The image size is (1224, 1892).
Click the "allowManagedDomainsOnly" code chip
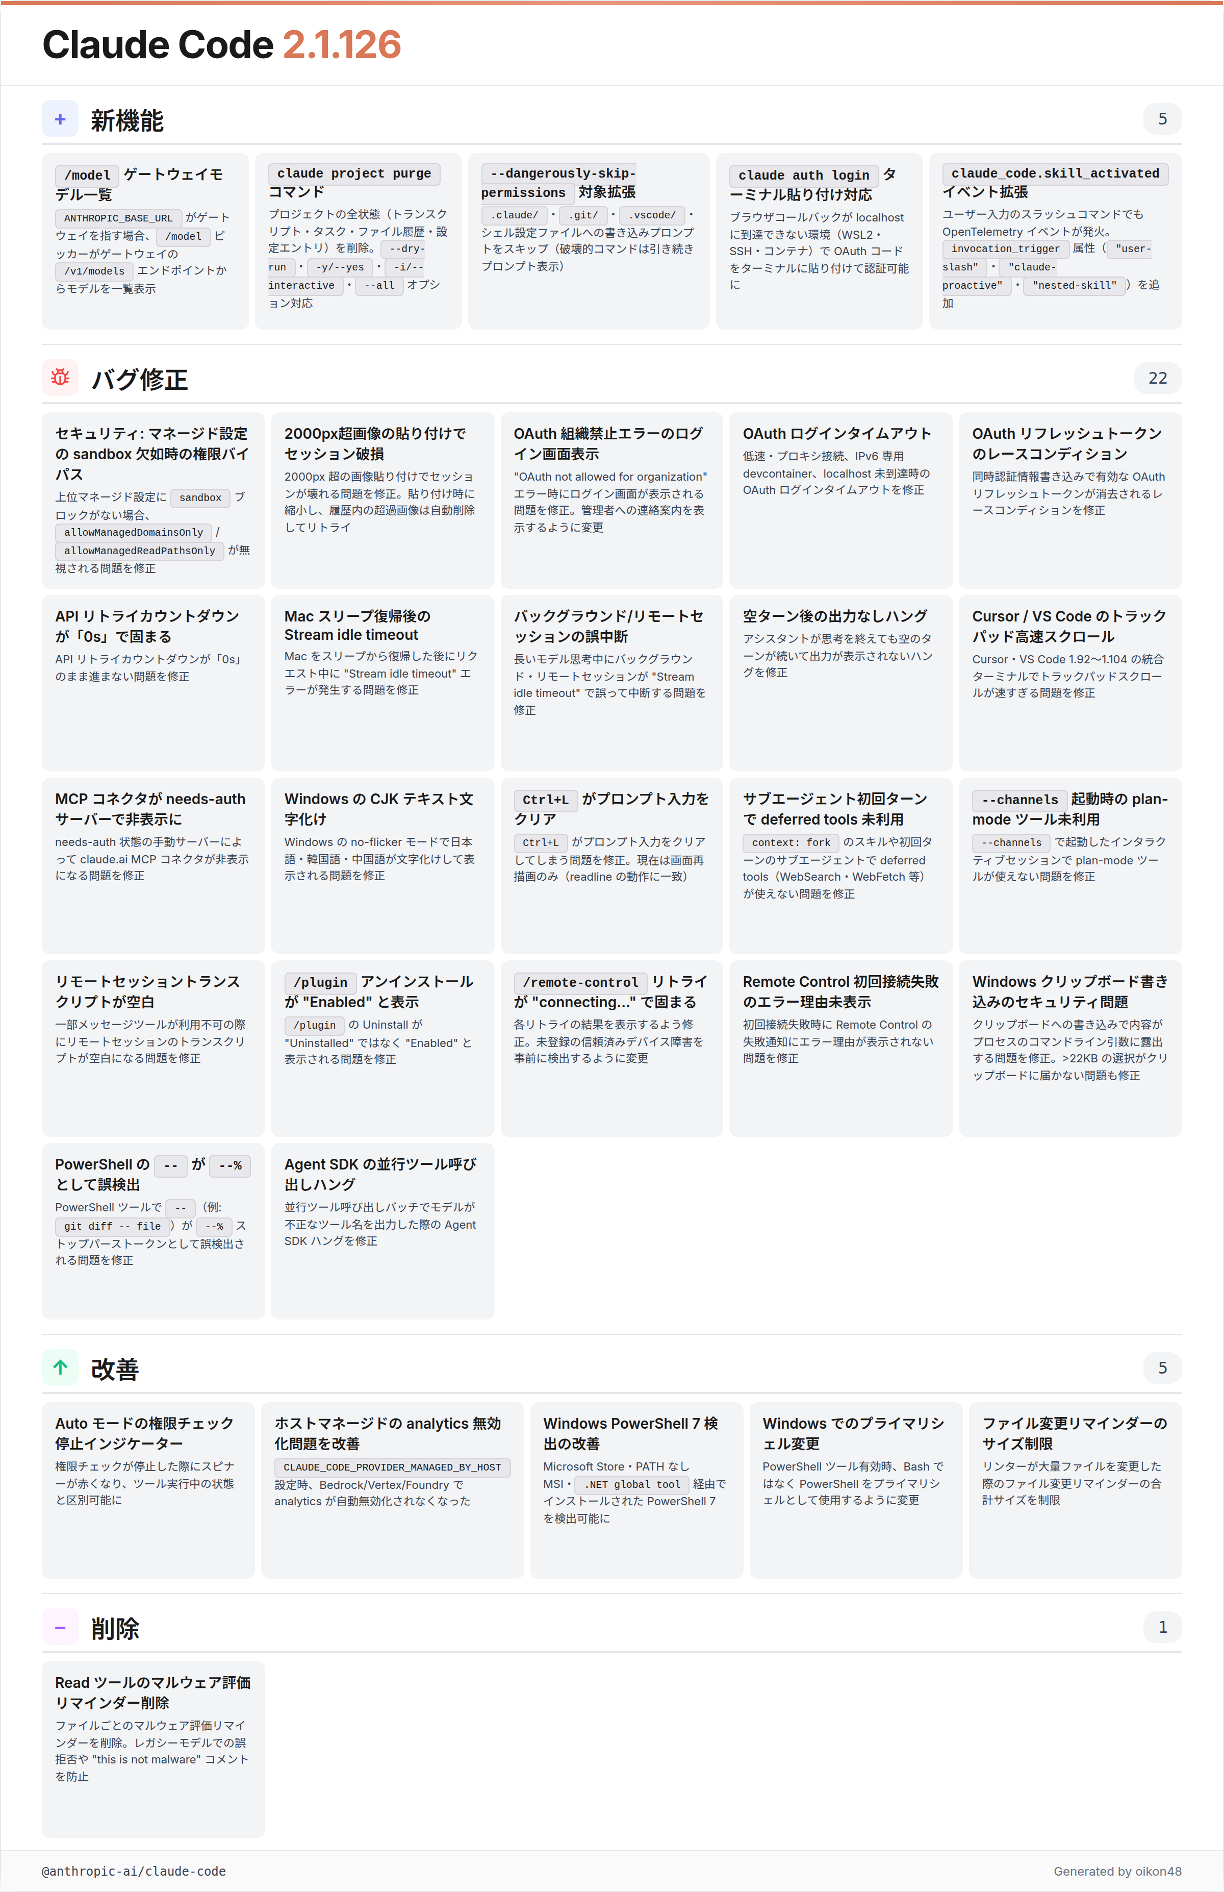pyautogui.click(x=134, y=533)
